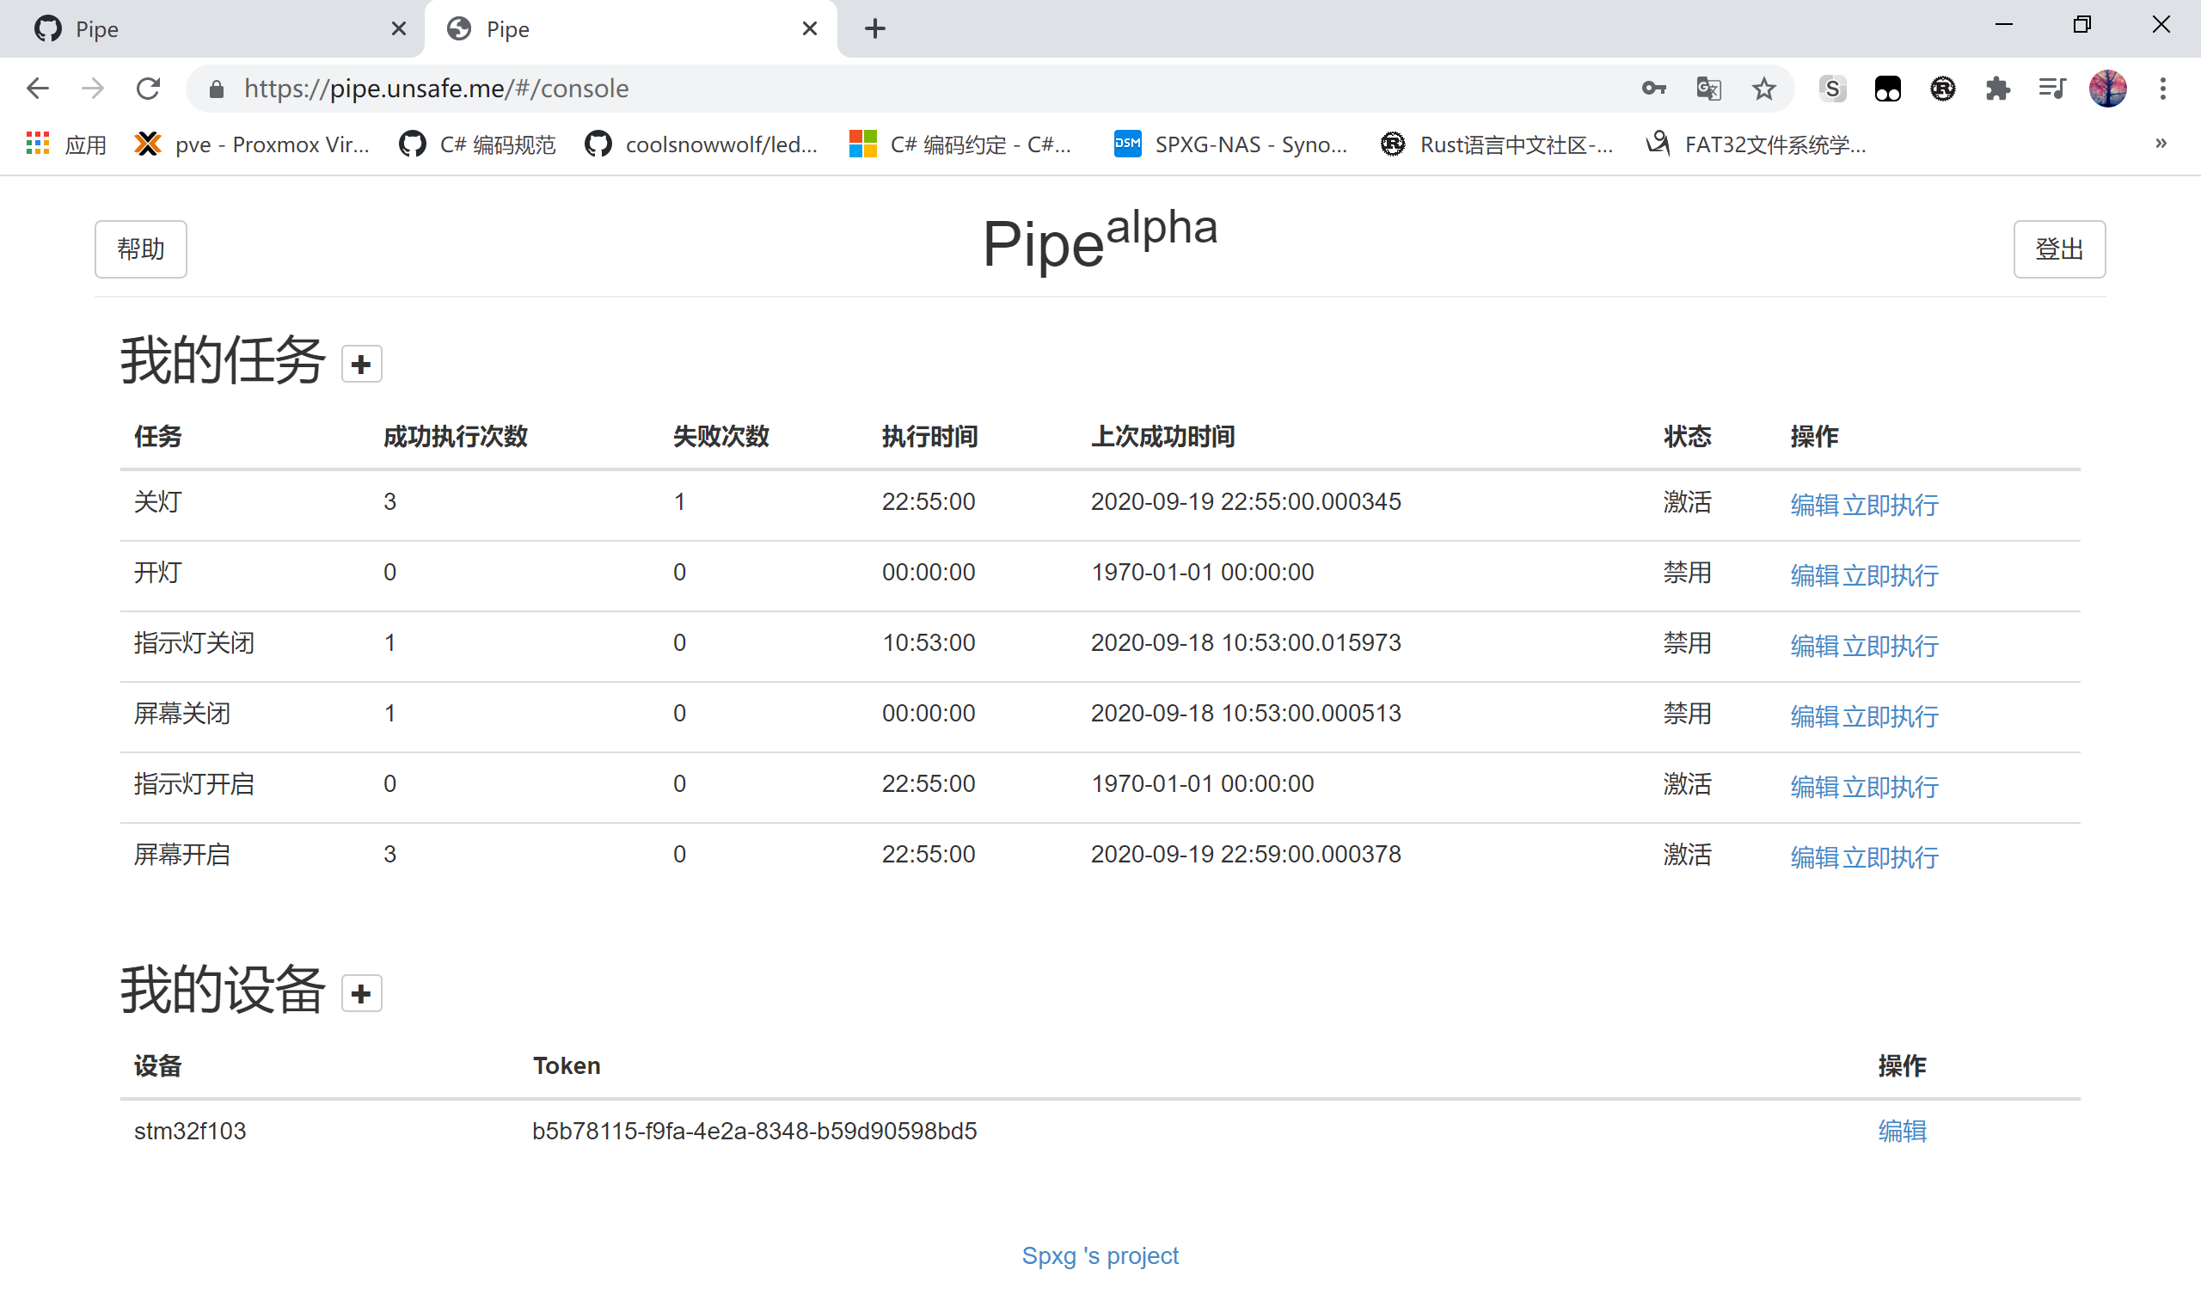Viewport: 2201px width, 1307px height.
Task: Edit the 关灯 task
Action: pos(1814,505)
